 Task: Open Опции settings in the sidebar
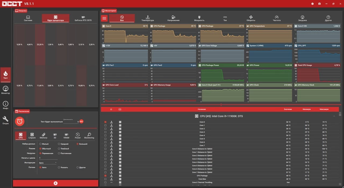pyautogui.click(x=6, y=120)
